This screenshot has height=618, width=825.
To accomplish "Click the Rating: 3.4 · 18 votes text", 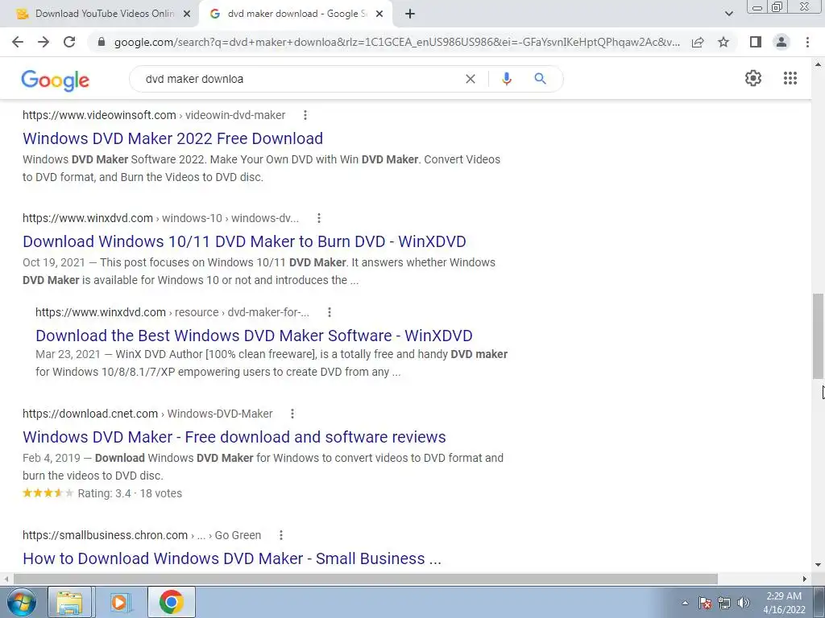I will 130,493.
